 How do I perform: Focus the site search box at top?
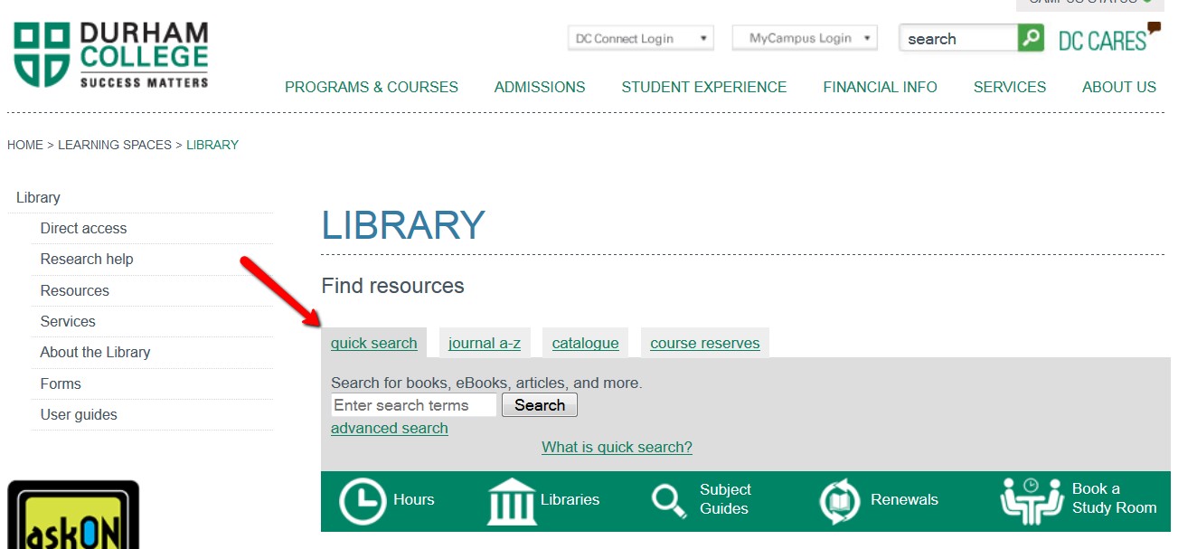click(x=958, y=38)
